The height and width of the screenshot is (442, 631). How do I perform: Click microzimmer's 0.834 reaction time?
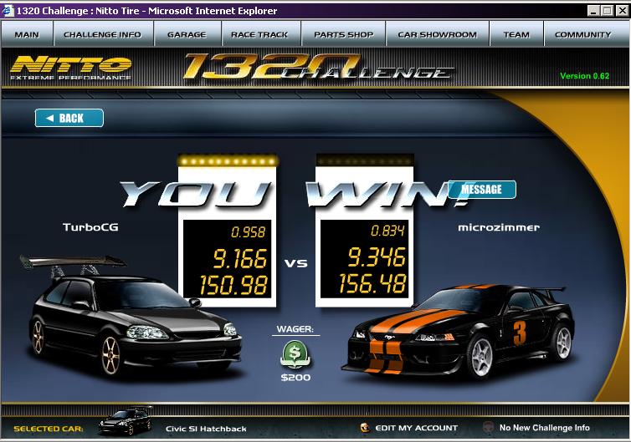[387, 231]
